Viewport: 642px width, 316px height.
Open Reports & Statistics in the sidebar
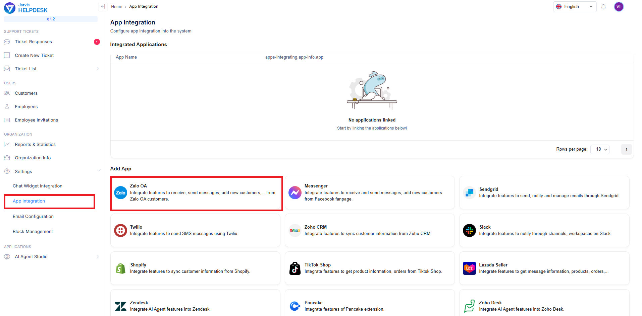click(35, 144)
